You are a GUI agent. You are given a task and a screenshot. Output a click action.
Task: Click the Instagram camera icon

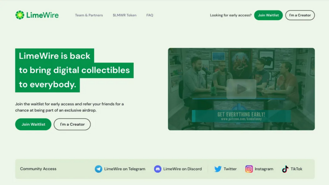click(249, 169)
